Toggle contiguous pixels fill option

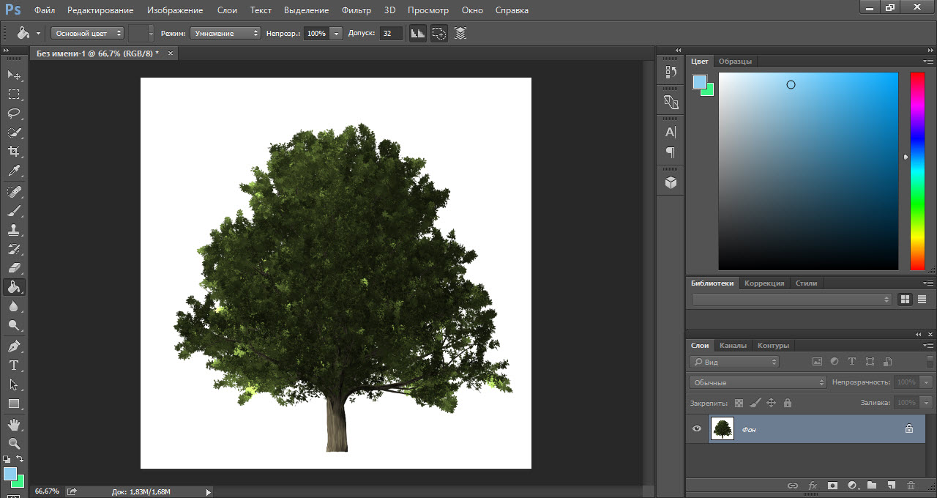(x=438, y=33)
